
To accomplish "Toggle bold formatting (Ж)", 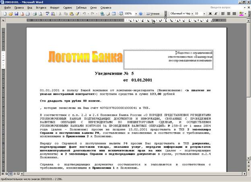I will [x=210, y=14].
